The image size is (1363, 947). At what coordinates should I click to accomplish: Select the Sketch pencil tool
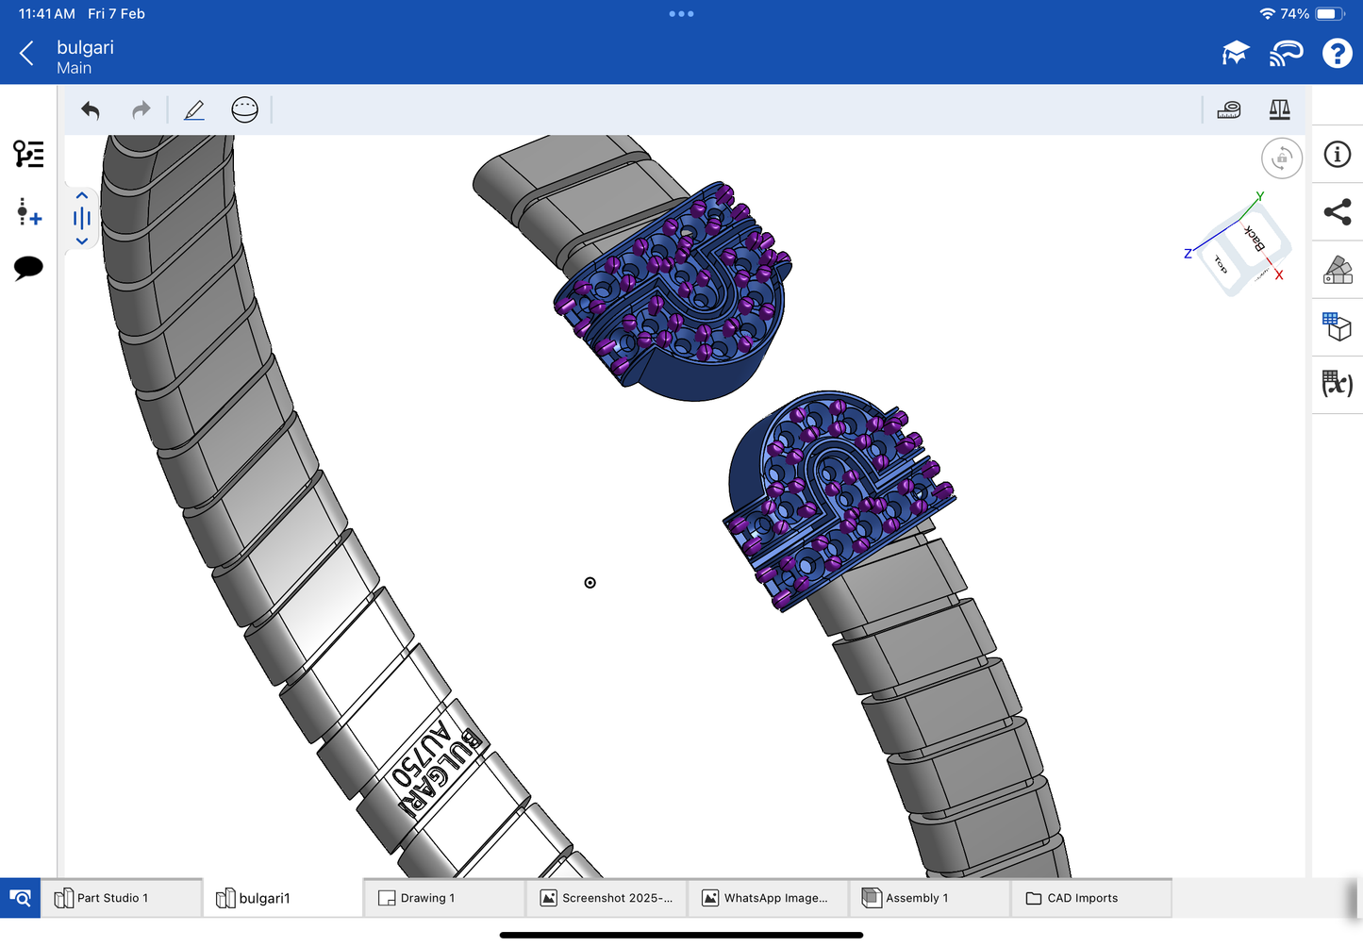click(x=194, y=110)
